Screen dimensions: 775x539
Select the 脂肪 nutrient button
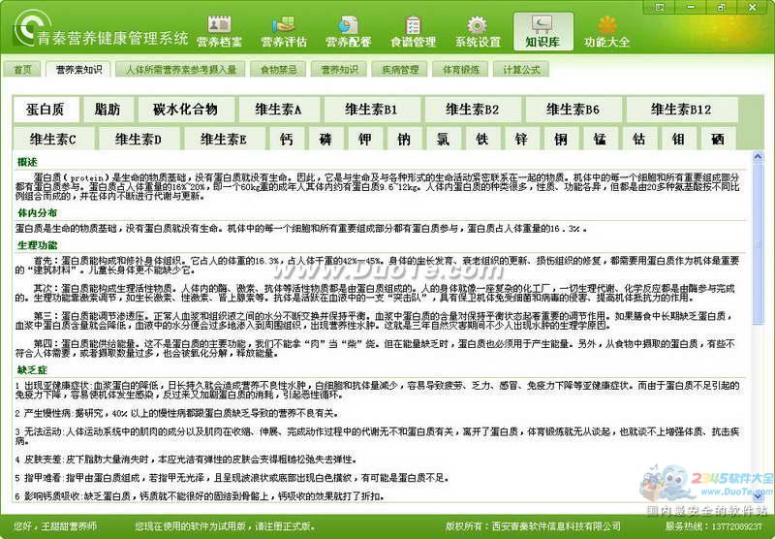[108, 110]
